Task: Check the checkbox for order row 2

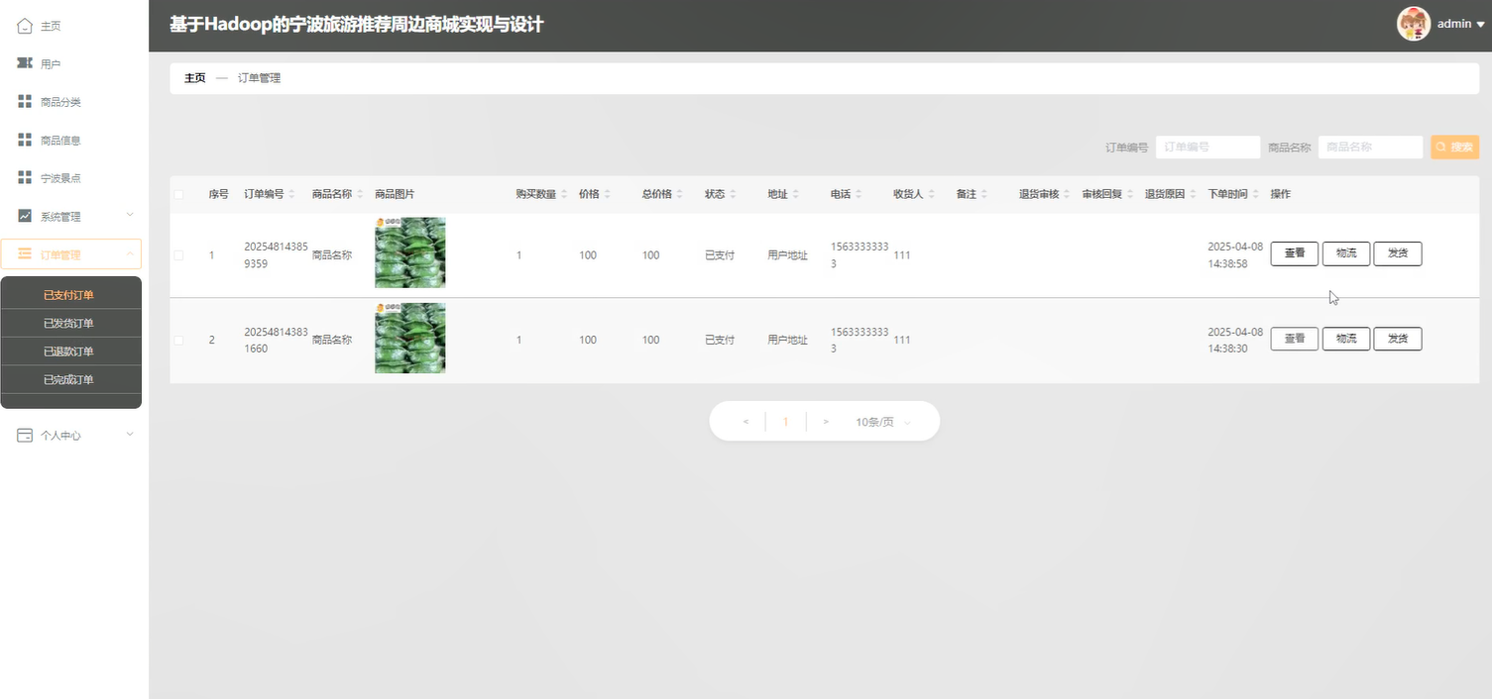Action: point(178,340)
